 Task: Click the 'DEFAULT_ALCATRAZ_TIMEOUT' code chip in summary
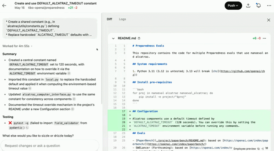[x=29, y=65]
